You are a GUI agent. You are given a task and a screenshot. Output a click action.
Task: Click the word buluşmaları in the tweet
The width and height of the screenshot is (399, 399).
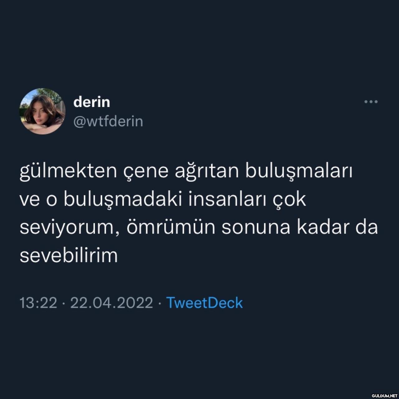pyautogui.click(x=299, y=171)
